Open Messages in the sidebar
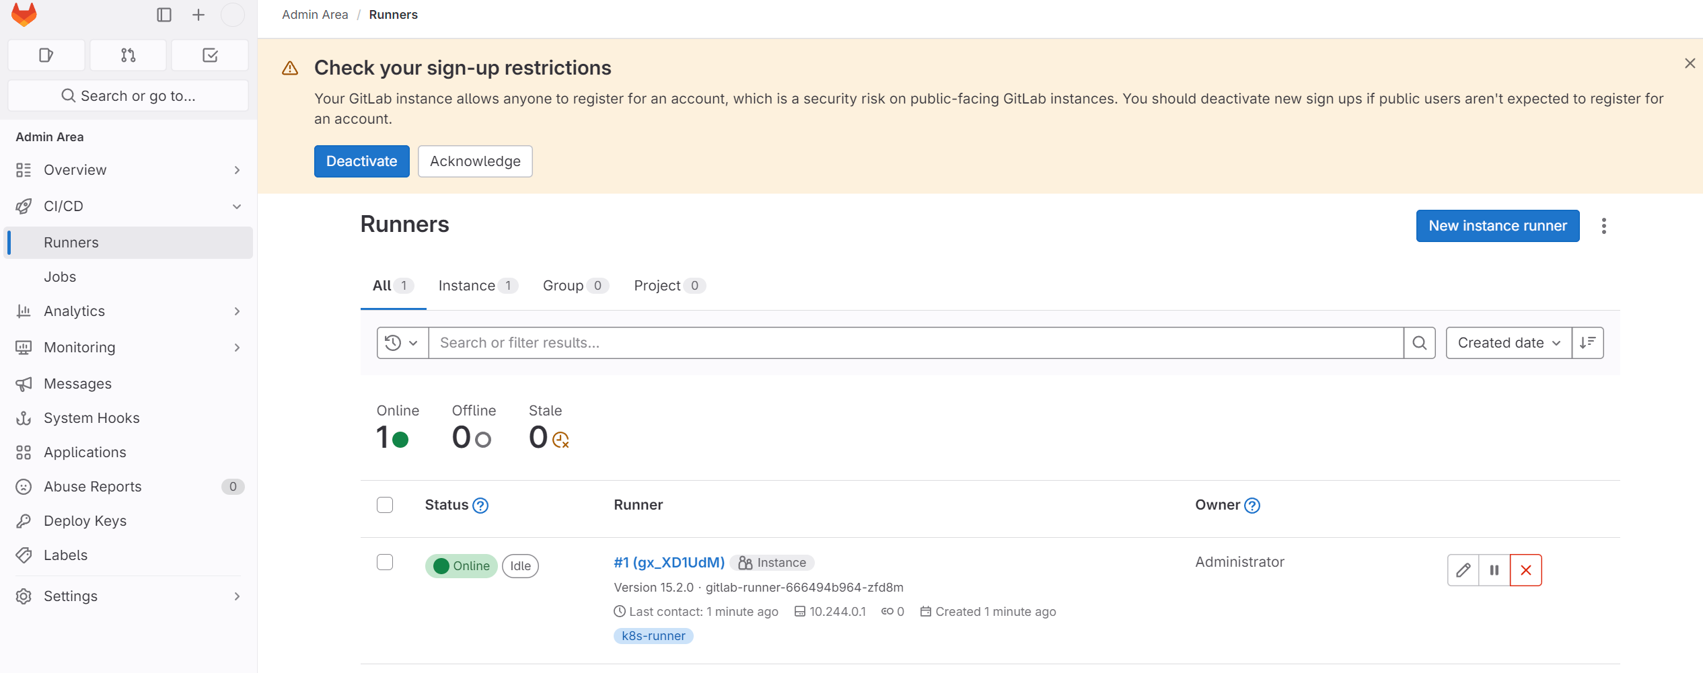 click(128, 384)
